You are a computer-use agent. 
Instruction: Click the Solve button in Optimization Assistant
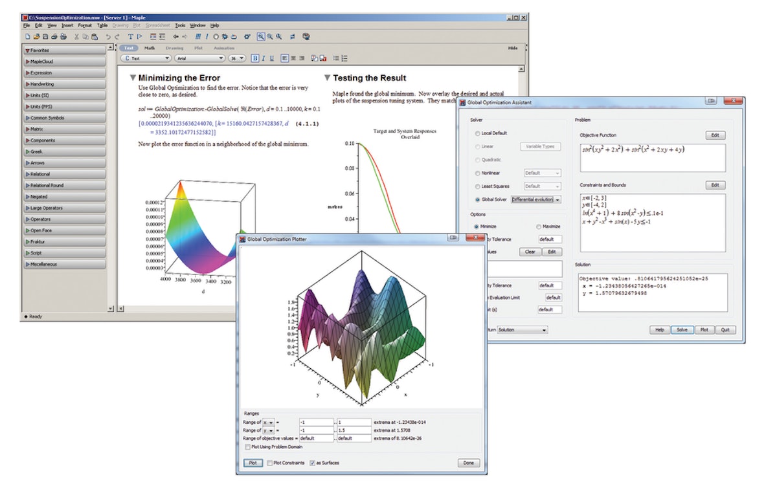(682, 329)
